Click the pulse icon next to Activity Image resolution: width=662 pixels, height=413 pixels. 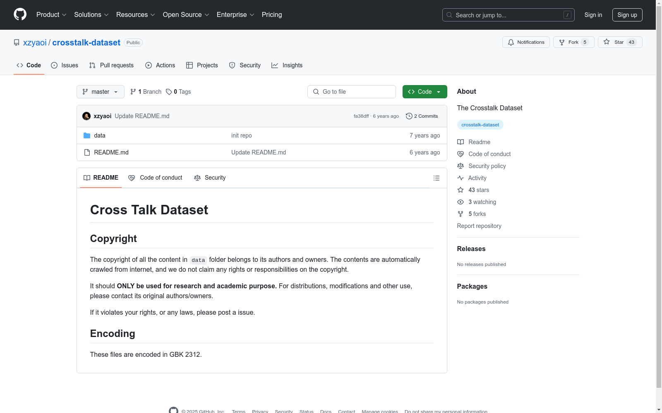click(461, 178)
